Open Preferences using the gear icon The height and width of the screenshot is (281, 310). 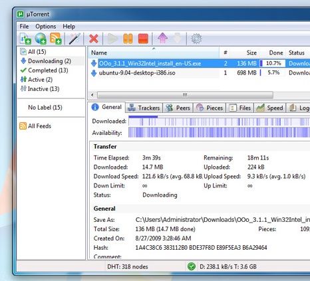click(196, 39)
